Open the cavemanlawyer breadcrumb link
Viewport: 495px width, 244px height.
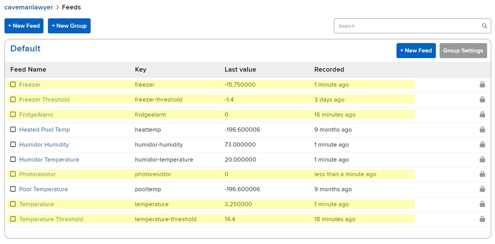pos(29,7)
